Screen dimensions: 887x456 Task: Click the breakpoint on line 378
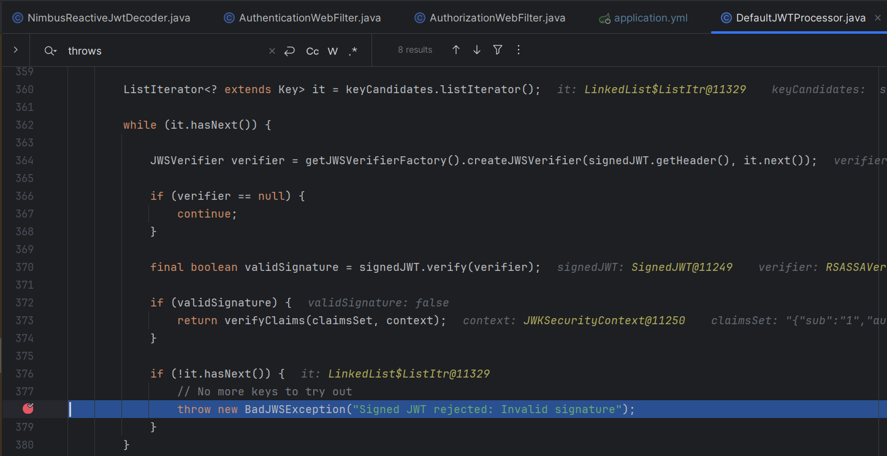click(28, 408)
